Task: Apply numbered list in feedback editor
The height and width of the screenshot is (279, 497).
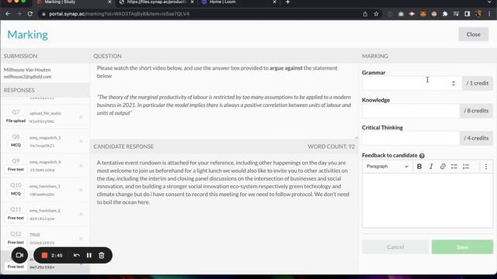Action: pyautogui.click(x=466, y=167)
